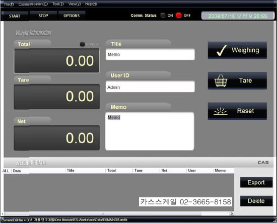The width and height of the screenshot is (277, 223).
Task: Click the Weighing checkmark icon
Action: (x=222, y=50)
